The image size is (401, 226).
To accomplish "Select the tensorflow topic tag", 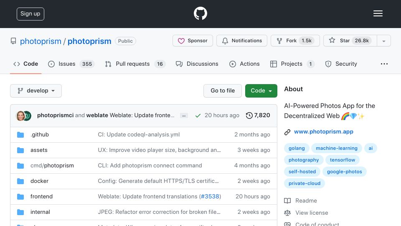I will coord(343,160).
